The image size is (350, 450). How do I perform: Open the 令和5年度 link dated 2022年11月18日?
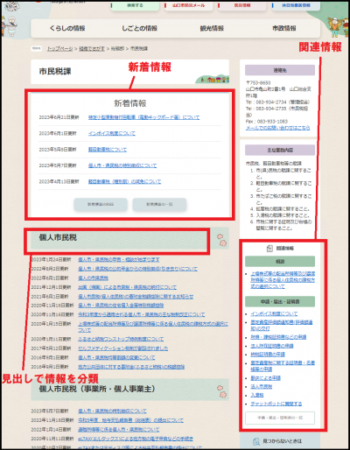(x=130, y=420)
